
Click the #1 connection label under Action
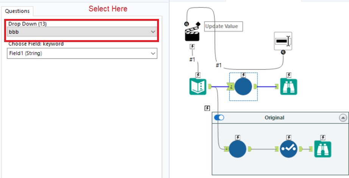pos(192,59)
